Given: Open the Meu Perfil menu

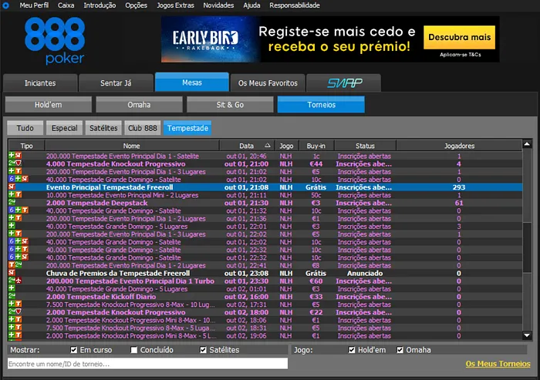Looking at the screenshot, I should click(34, 5).
